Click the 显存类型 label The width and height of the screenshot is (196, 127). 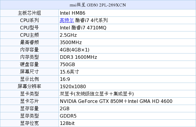[29, 116]
